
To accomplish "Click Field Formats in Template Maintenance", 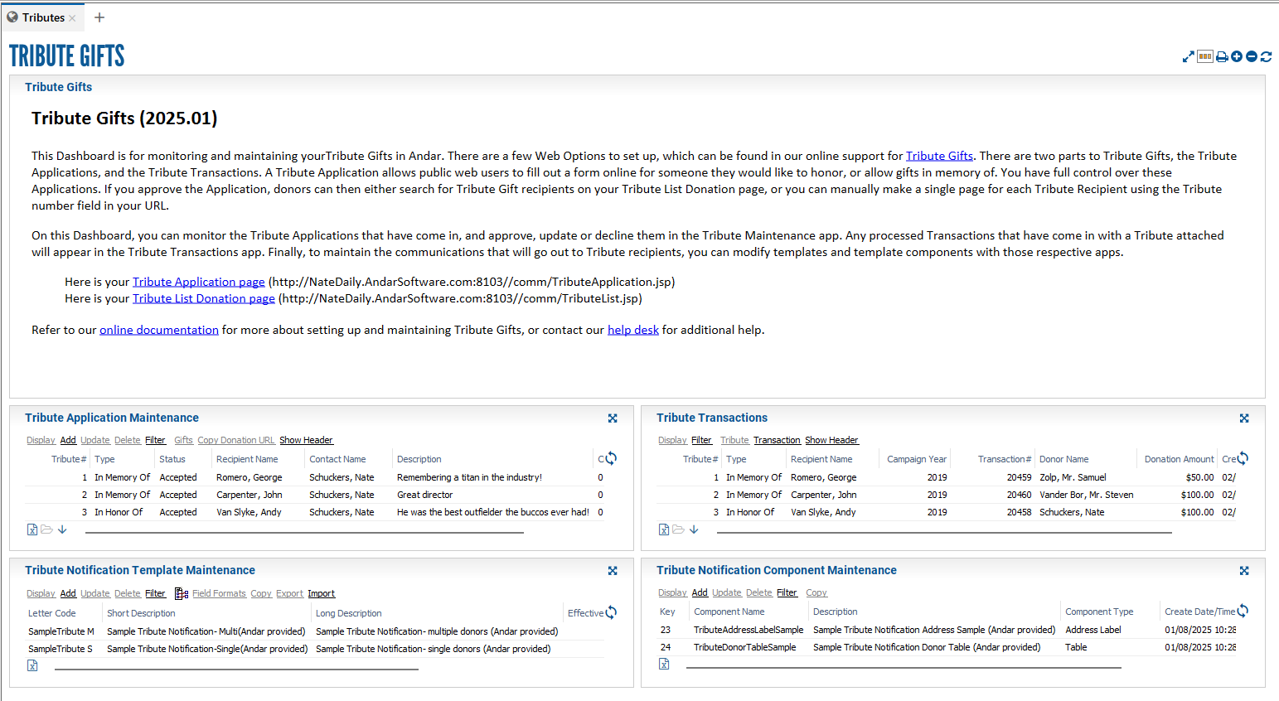I will pos(219,593).
